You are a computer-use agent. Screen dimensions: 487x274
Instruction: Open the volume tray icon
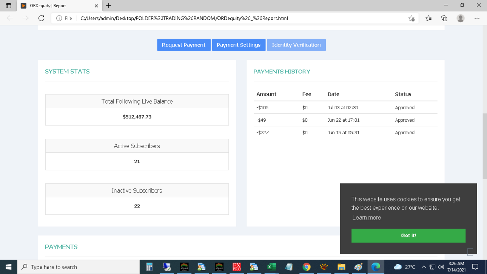[x=441, y=267]
